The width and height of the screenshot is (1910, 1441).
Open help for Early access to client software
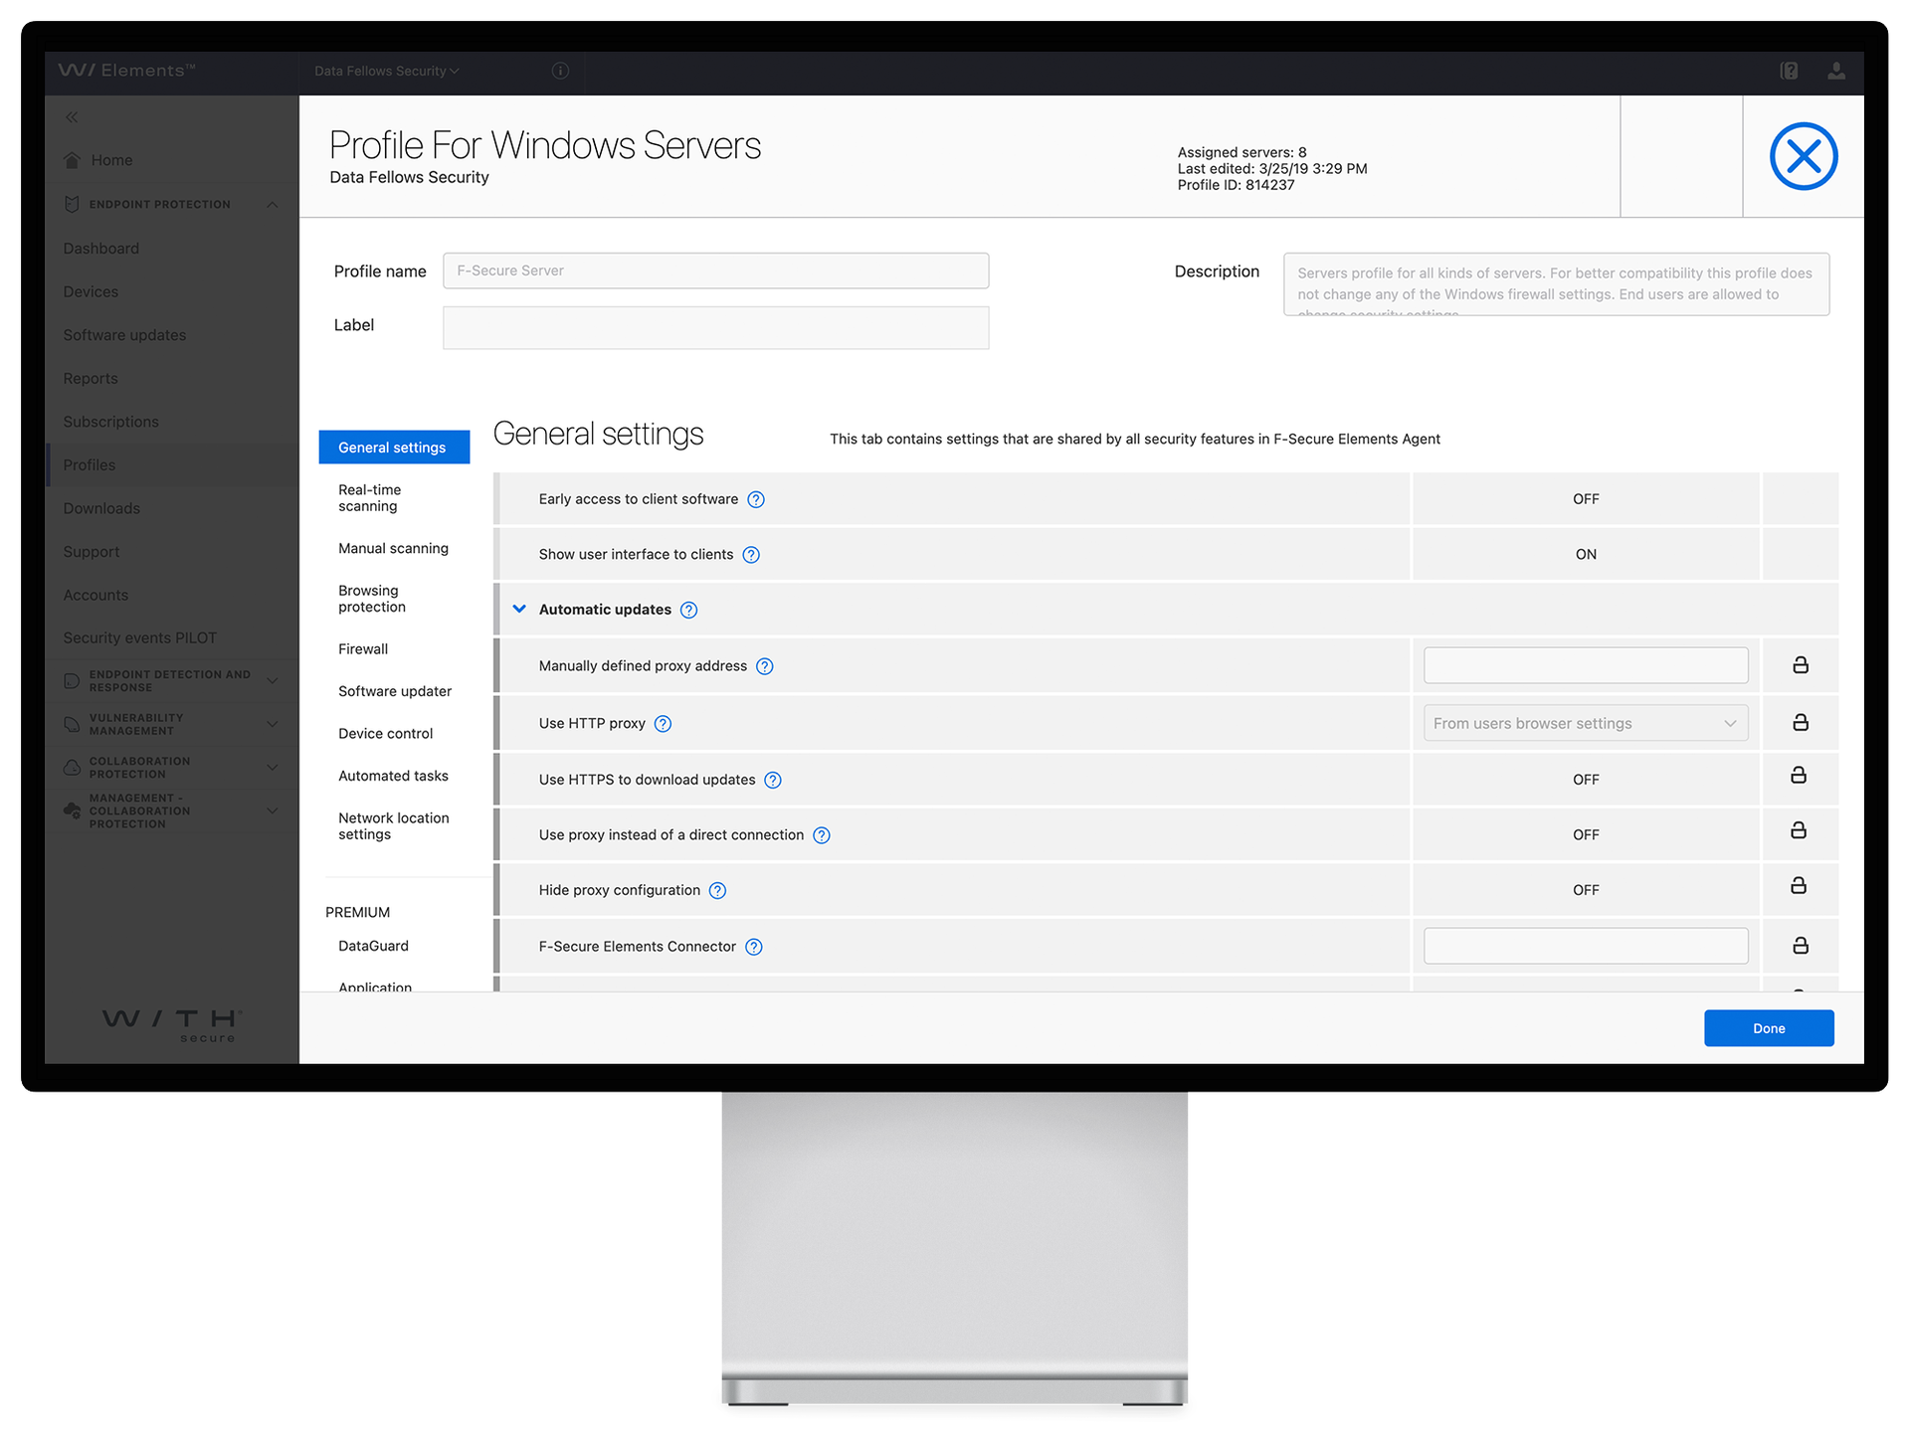[756, 499]
